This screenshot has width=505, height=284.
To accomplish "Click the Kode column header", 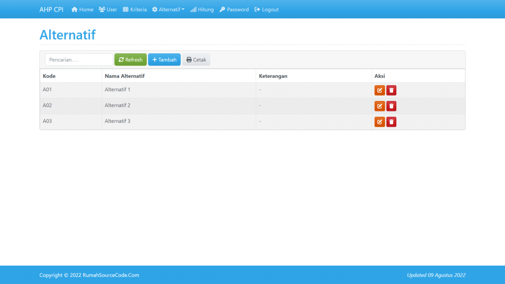I will tap(49, 76).
